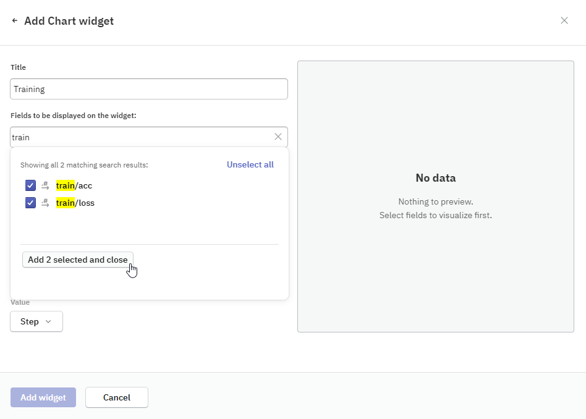Click the Cancel button
Screen dimensions: 586x419
pos(116,397)
